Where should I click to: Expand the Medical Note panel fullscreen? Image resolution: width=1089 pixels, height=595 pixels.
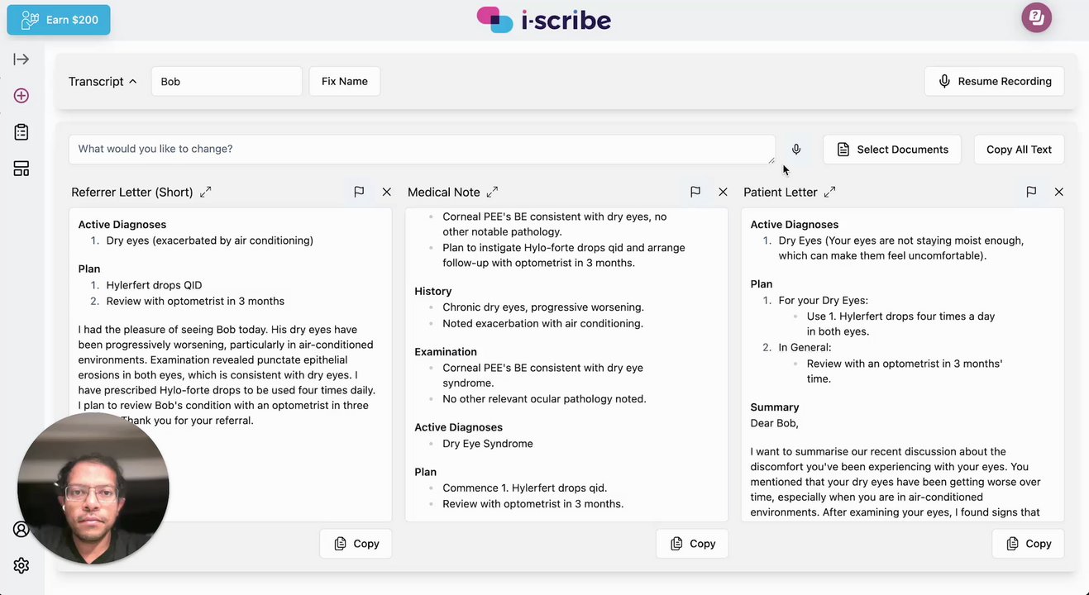[x=492, y=192]
